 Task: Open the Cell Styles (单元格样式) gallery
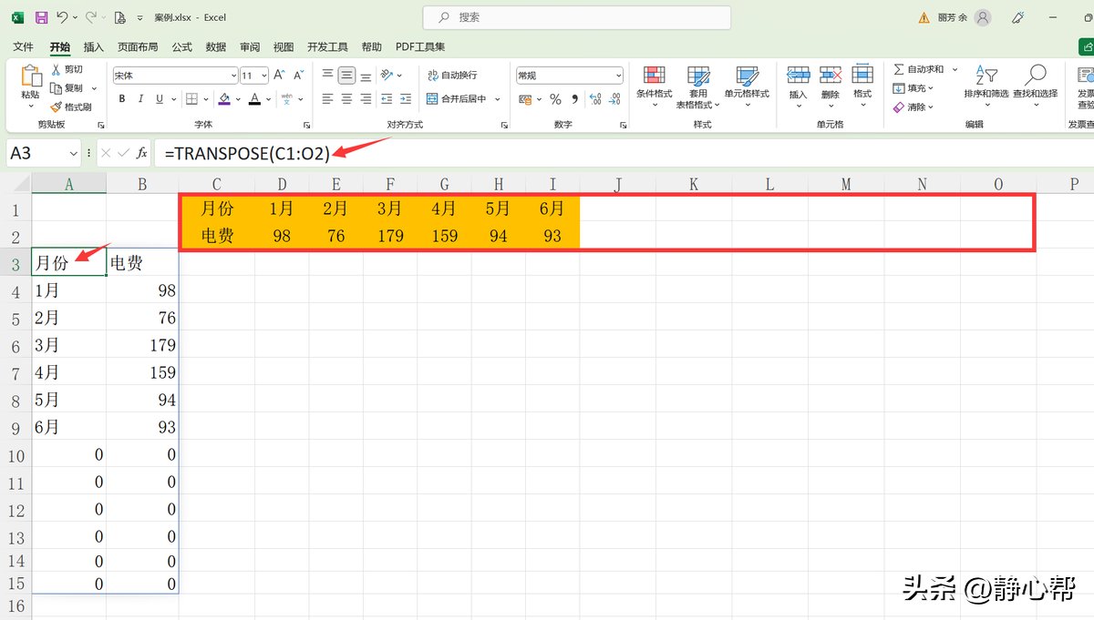click(x=747, y=87)
